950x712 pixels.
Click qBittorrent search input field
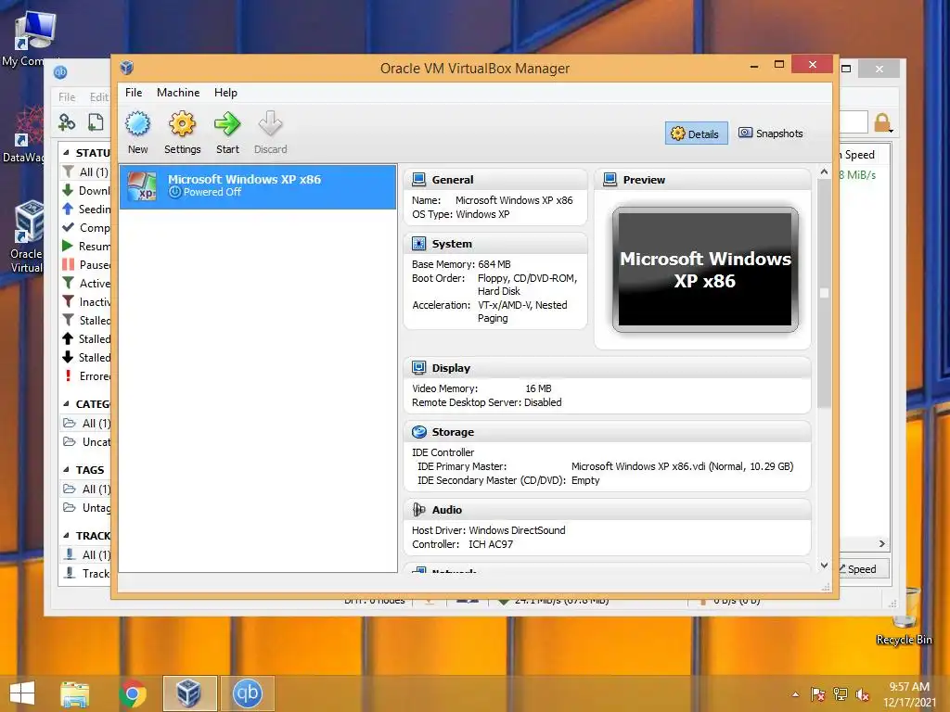[854, 122]
